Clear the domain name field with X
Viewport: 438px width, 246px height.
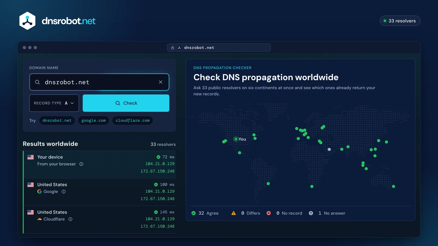tap(161, 82)
